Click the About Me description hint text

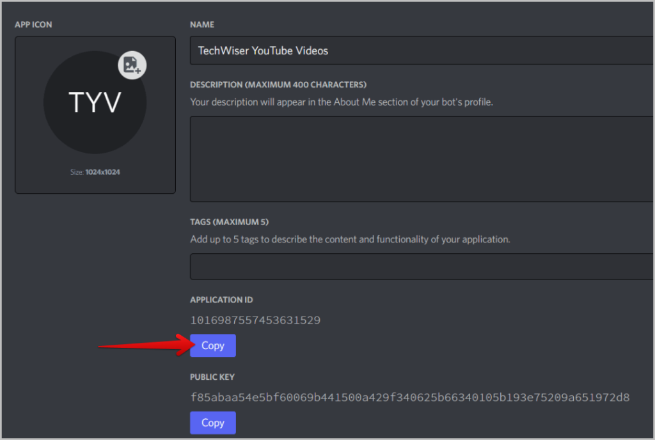(x=342, y=102)
